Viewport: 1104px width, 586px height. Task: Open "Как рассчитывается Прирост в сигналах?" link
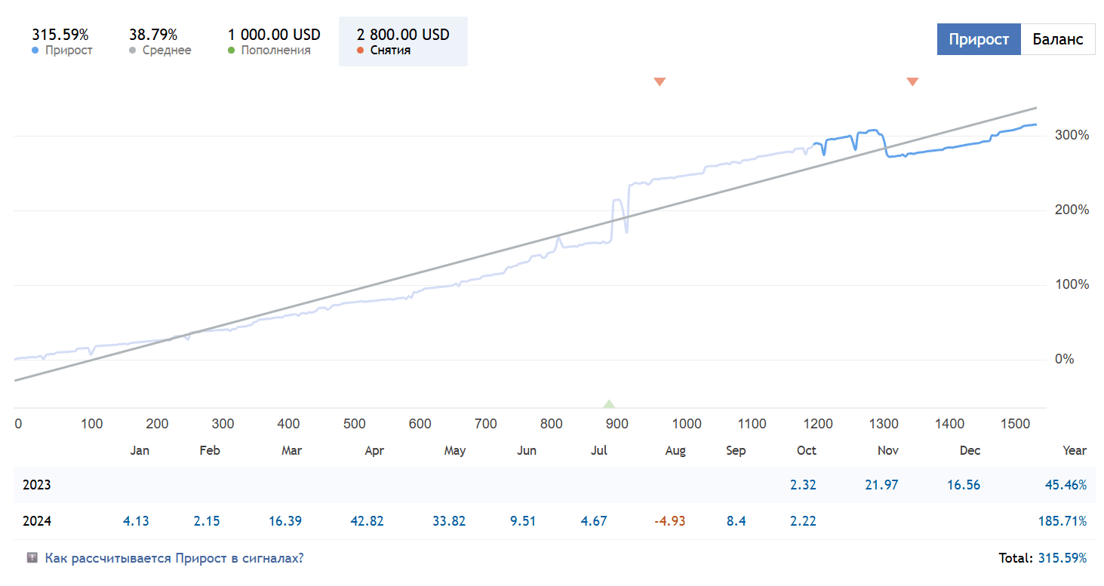pyautogui.click(x=174, y=558)
